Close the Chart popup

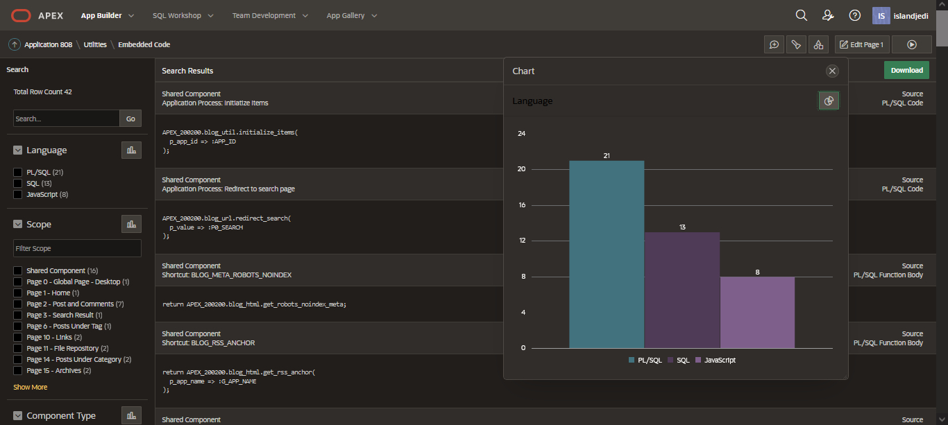(833, 71)
